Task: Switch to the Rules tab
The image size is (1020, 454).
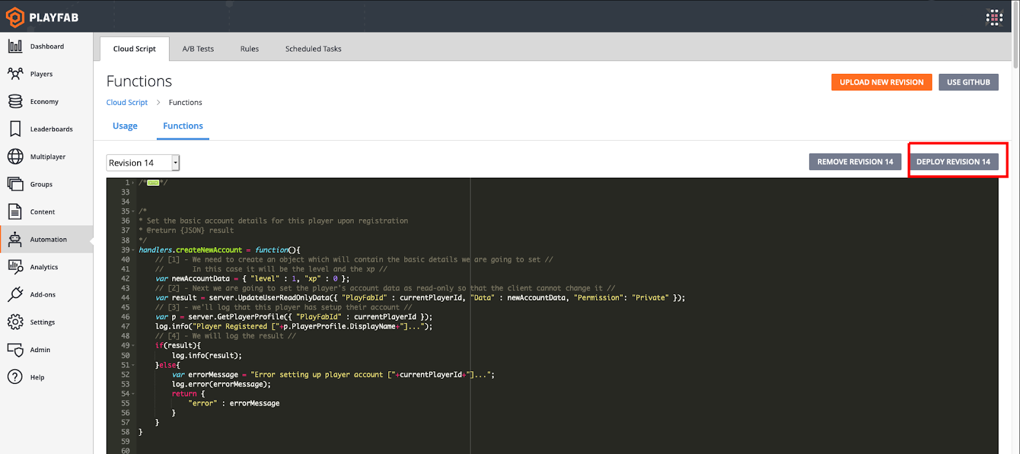Action: click(x=249, y=48)
